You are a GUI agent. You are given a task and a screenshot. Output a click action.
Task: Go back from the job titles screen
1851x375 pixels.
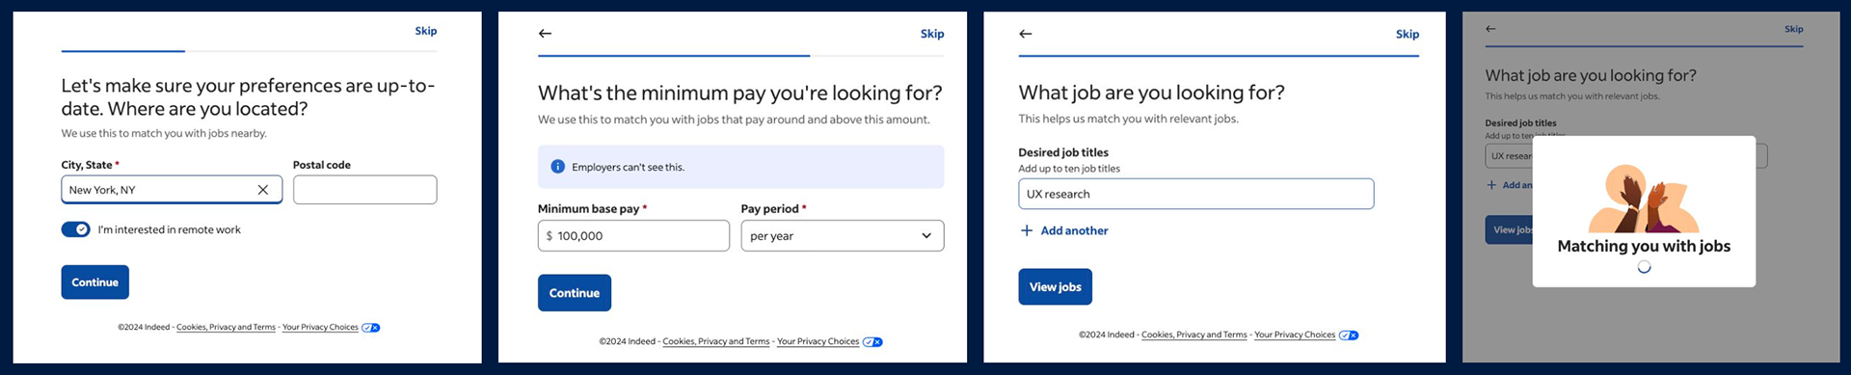point(1026,34)
